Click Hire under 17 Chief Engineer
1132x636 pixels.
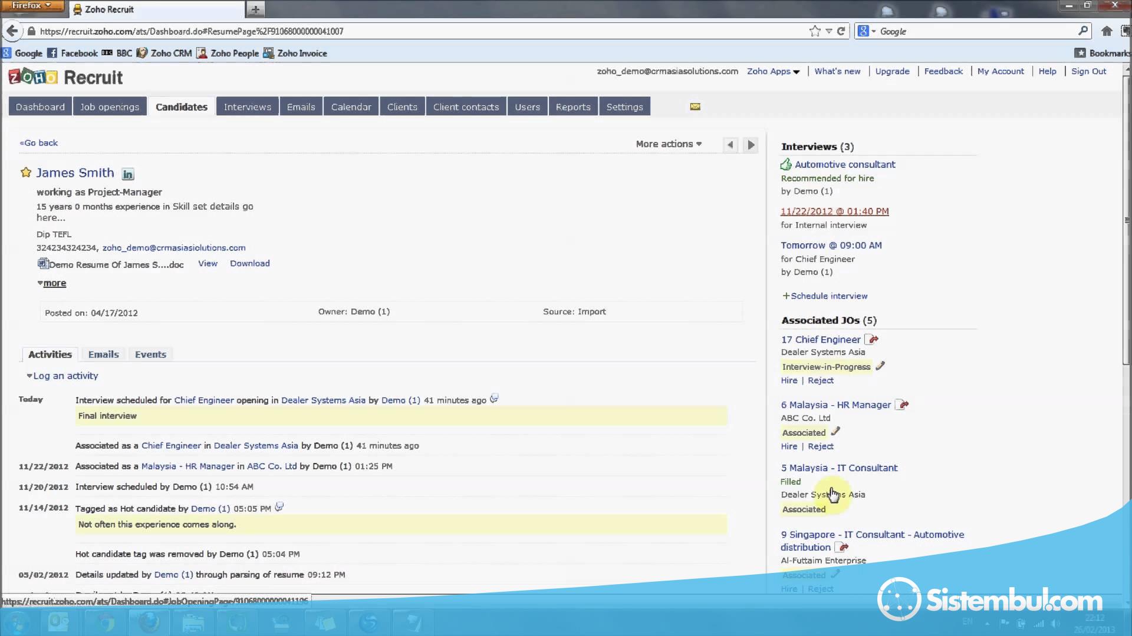(x=789, y=380)
